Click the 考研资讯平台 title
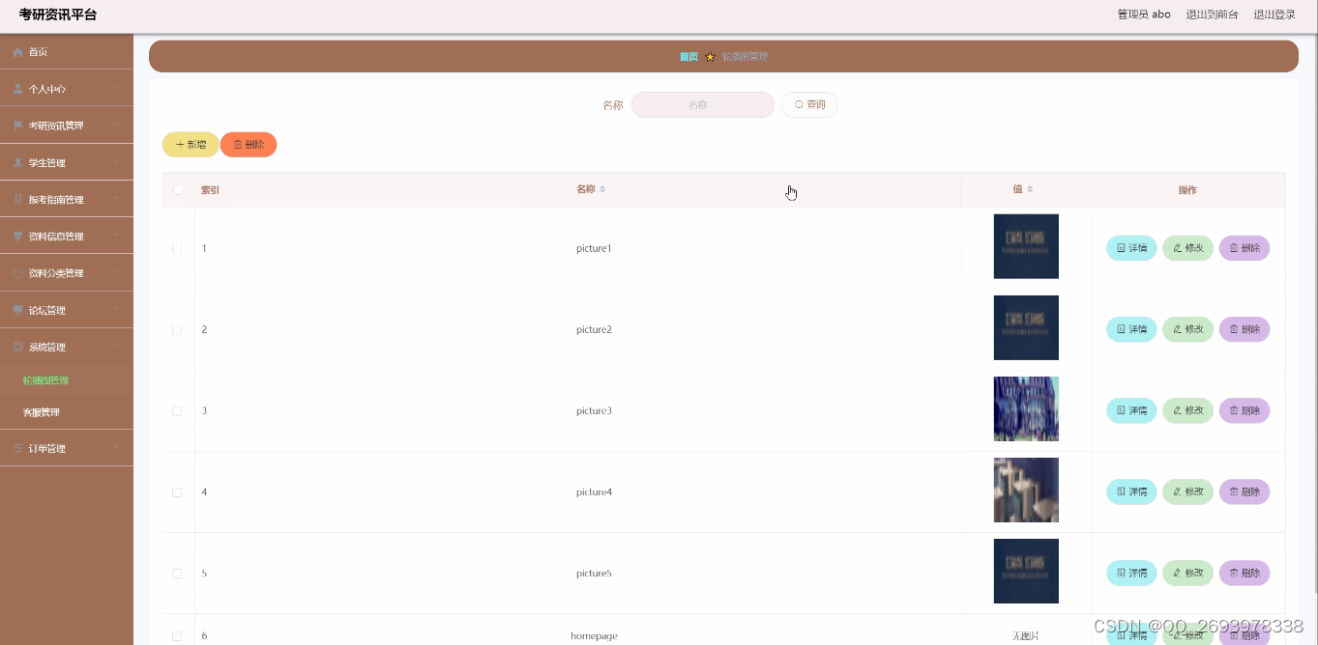1318x645 pixels. [58, 14]
